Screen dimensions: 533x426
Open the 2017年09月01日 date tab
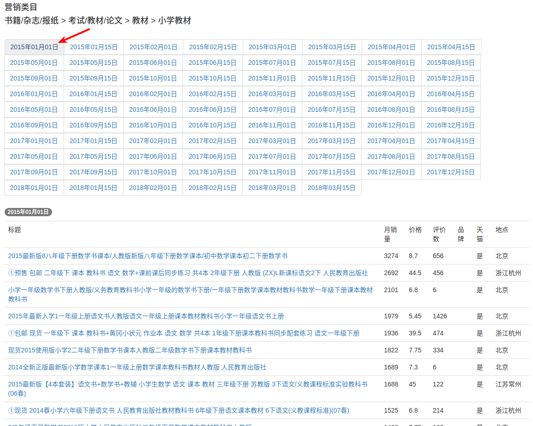[34, 172]
